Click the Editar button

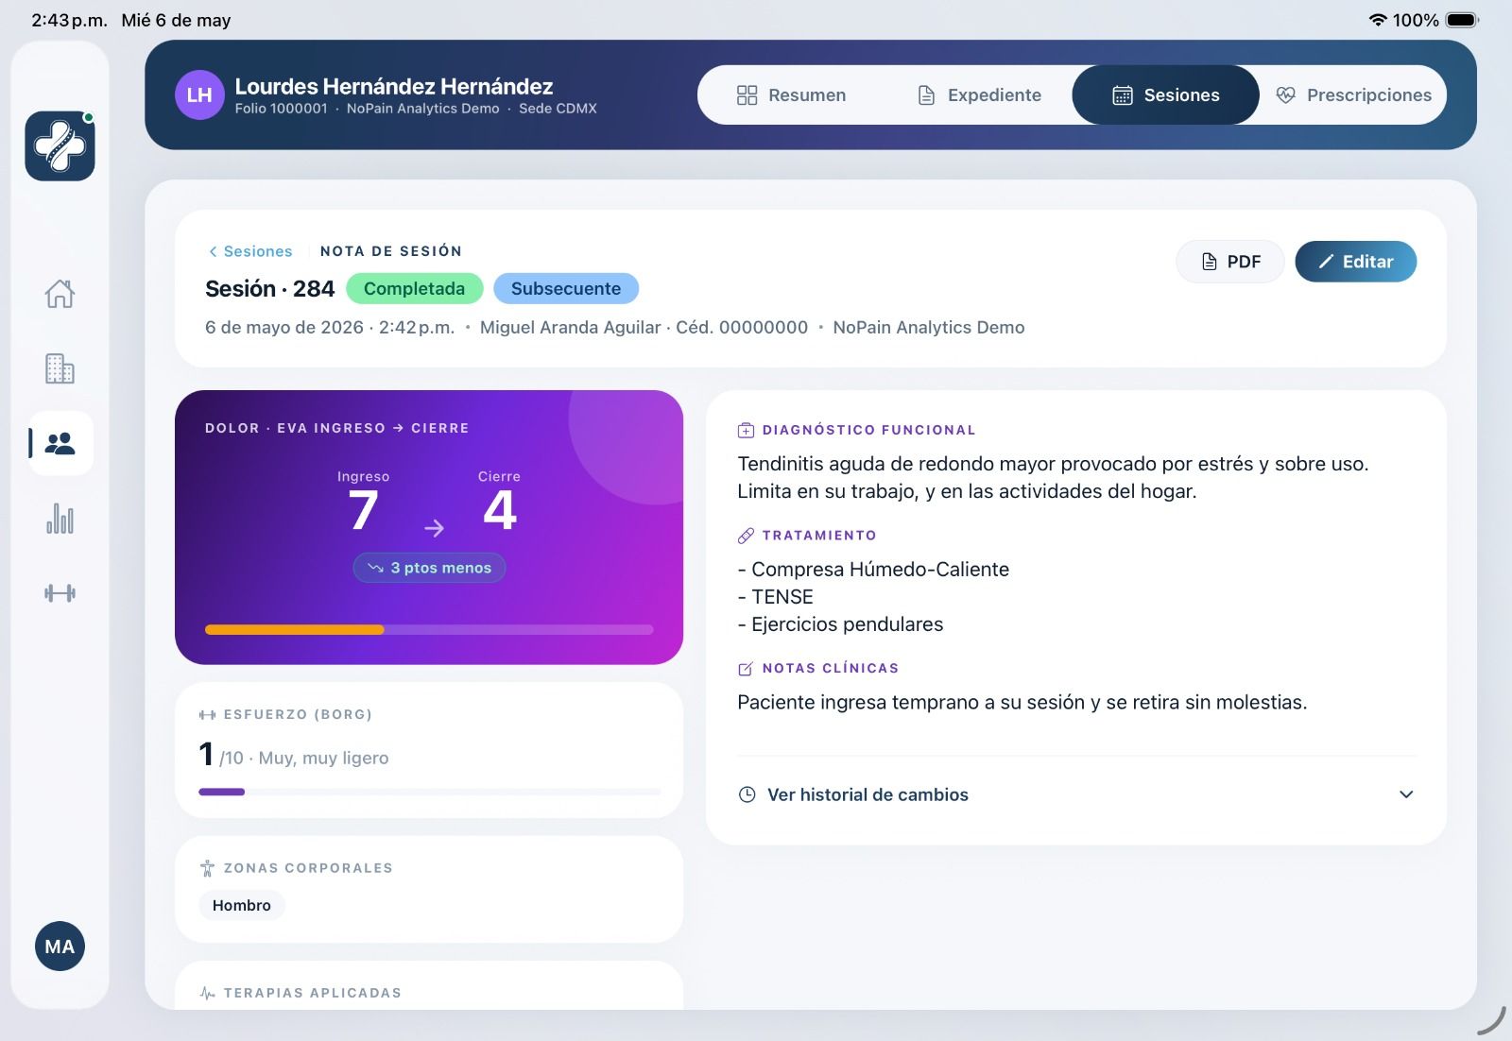point(1355,262)
